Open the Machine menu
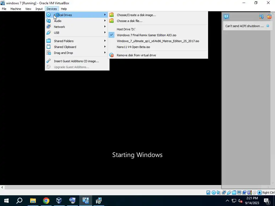 16,9
